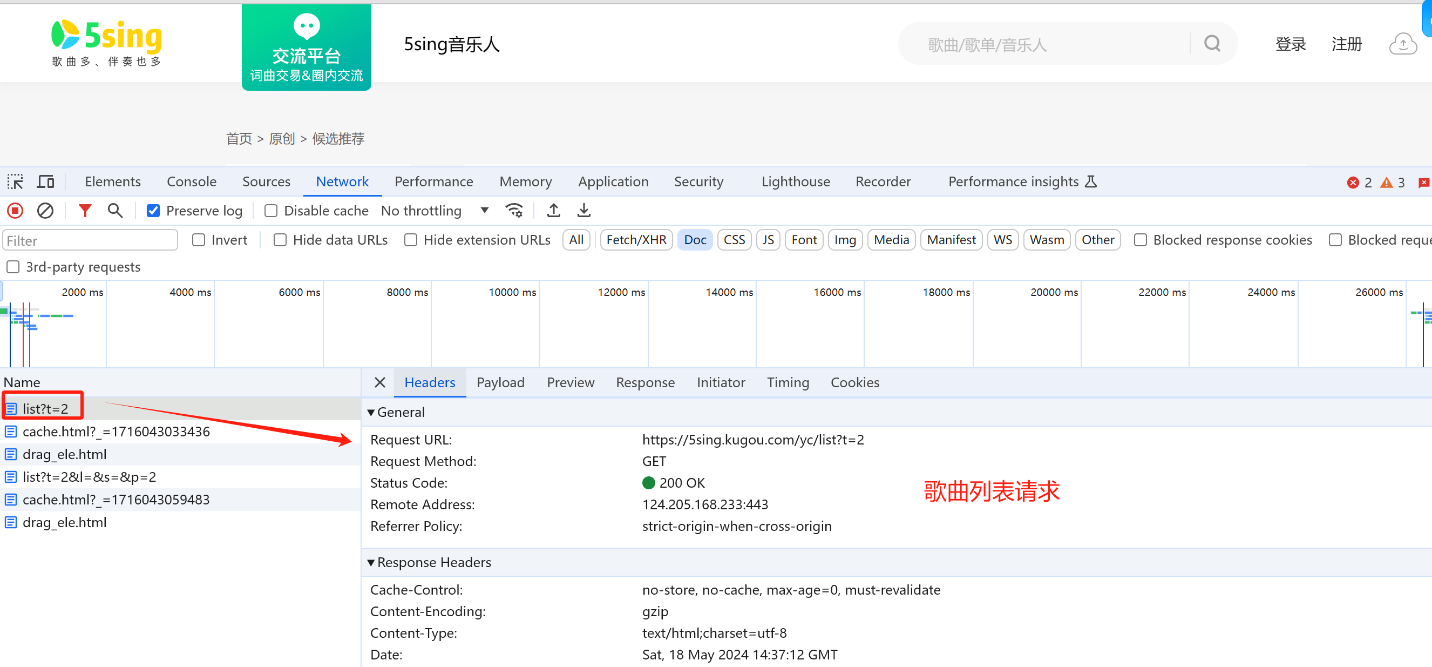
Task: Open the Sources tab
Action: tap(266, 182)
